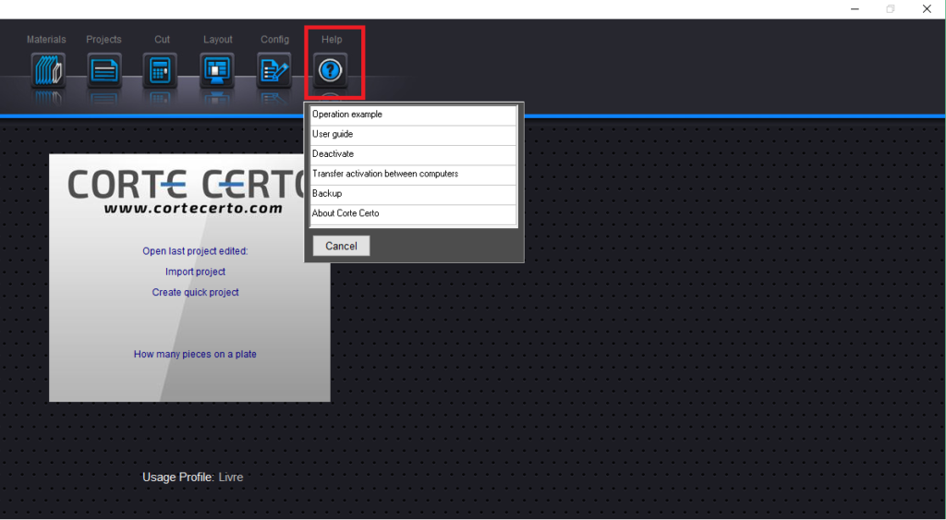The height and width of the screenshot is (520, 946).
Task: Open the 'User guide' menu entry
Action: [413, 135]
